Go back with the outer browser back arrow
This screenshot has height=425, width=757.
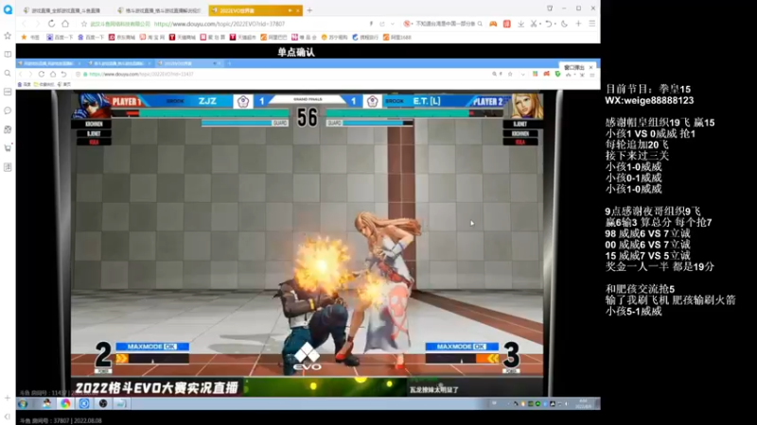pos(25,24)
